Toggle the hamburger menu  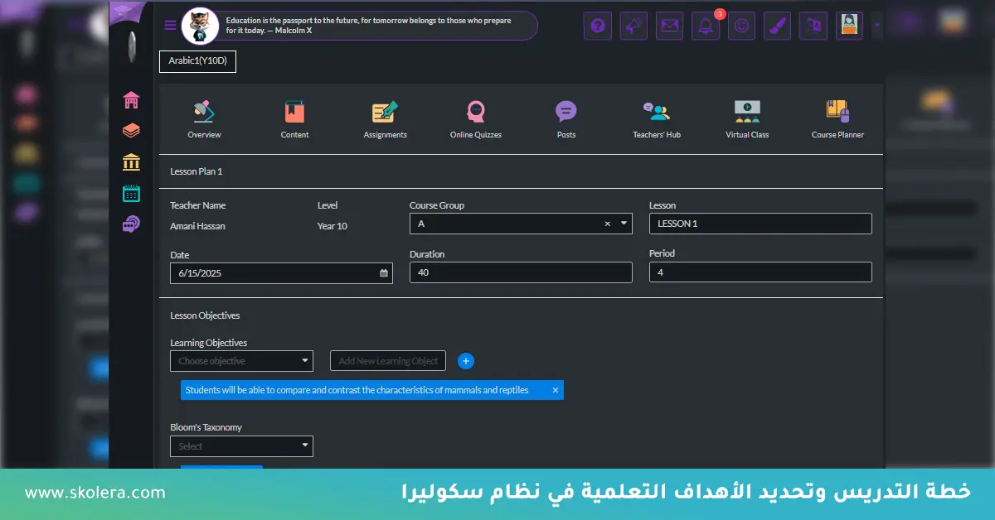point(170,25)
